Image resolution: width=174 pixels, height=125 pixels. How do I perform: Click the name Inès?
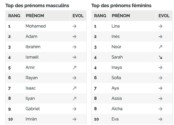click(115, 36)
